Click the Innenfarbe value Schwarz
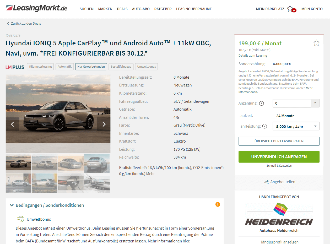330x244 pixels. [x=181, y=133]
